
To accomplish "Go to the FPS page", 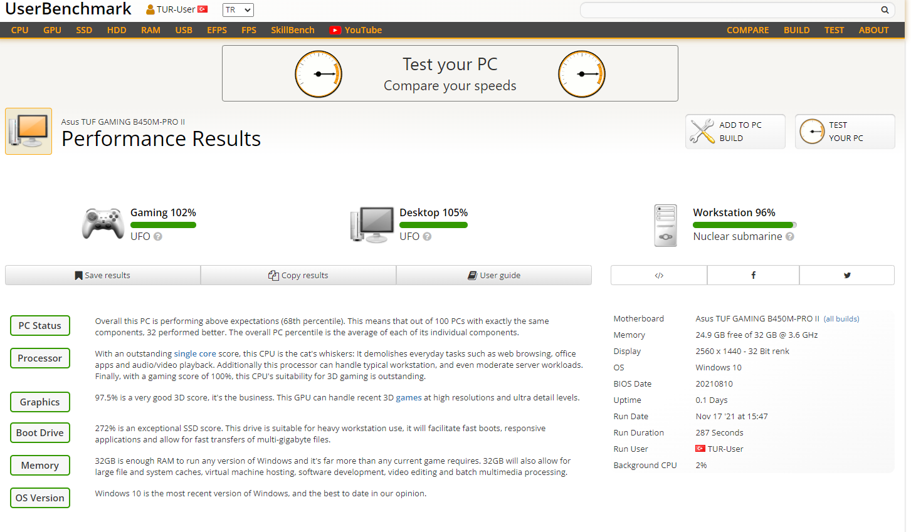I will pos(249,30).
